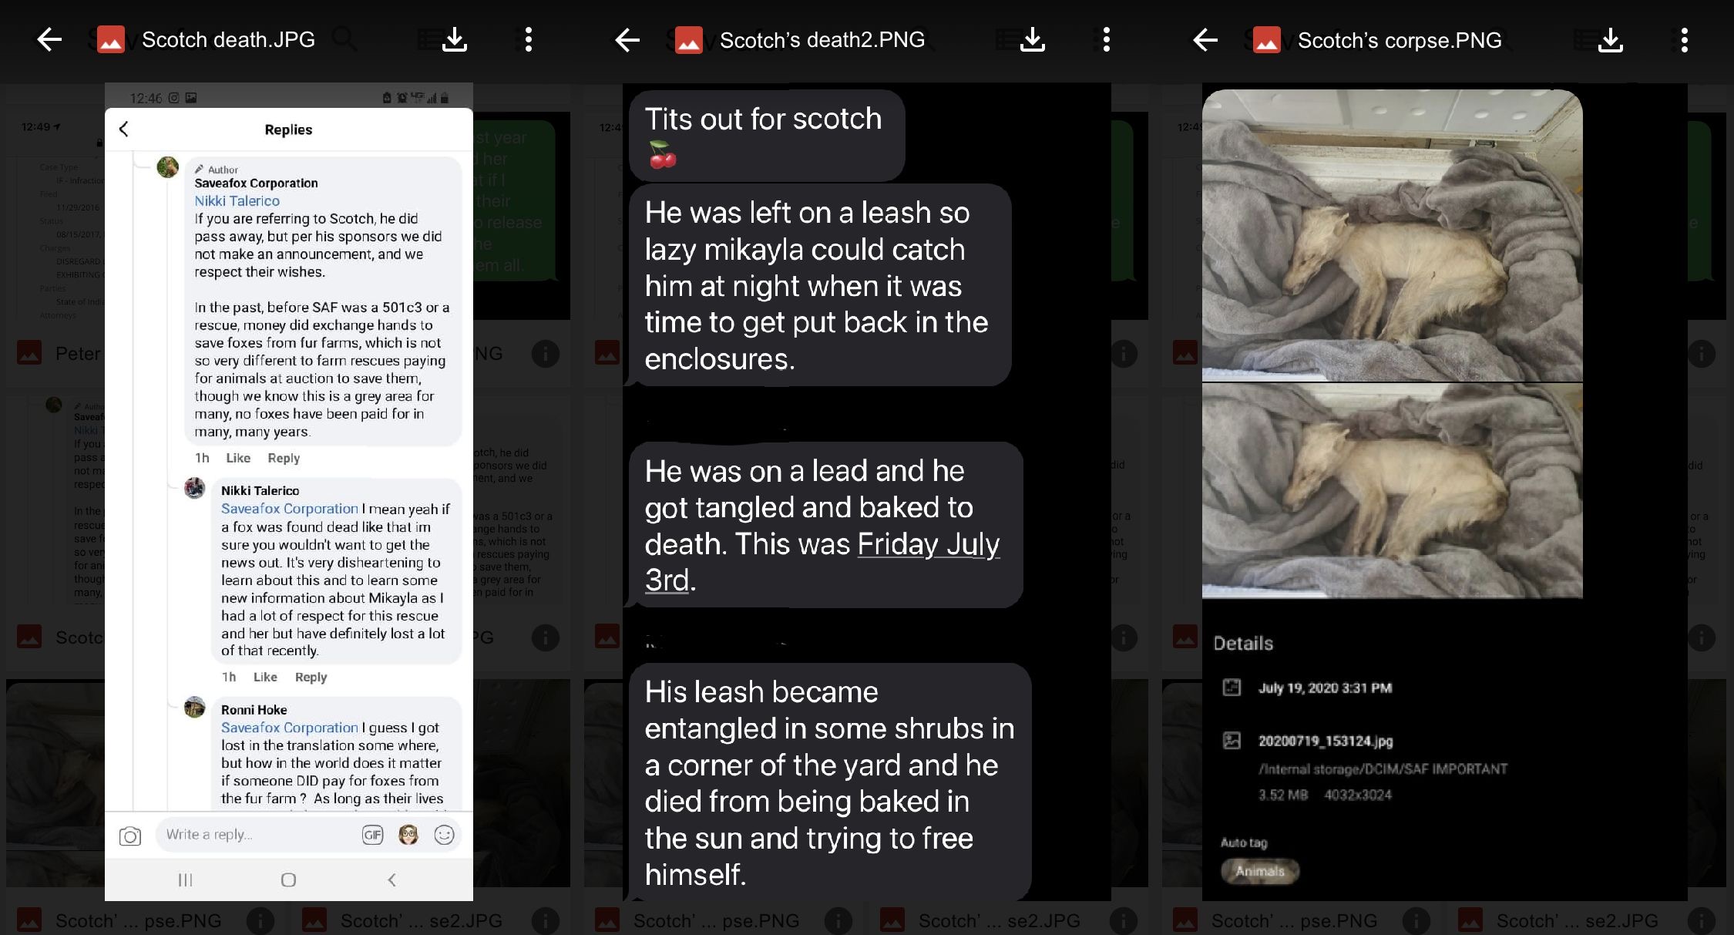Screen dimensions: 1734x935
Task: Click the Details heading
Action: pos(1243,643)
